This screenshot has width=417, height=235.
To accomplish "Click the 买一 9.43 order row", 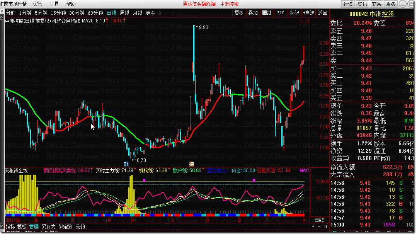I will (372, 68).
